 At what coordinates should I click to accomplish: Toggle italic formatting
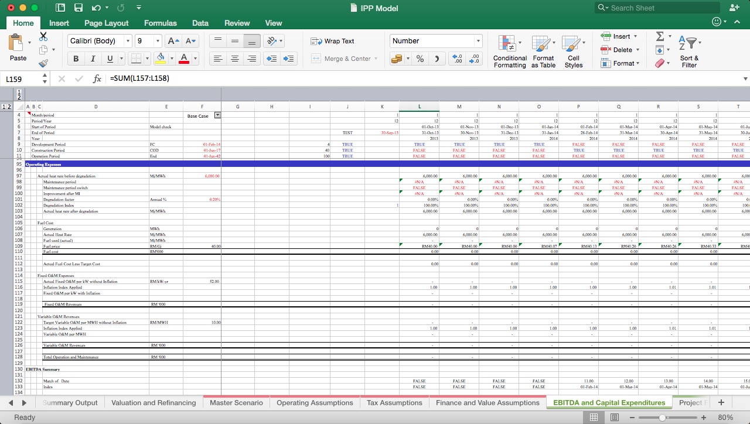point(92,59)
